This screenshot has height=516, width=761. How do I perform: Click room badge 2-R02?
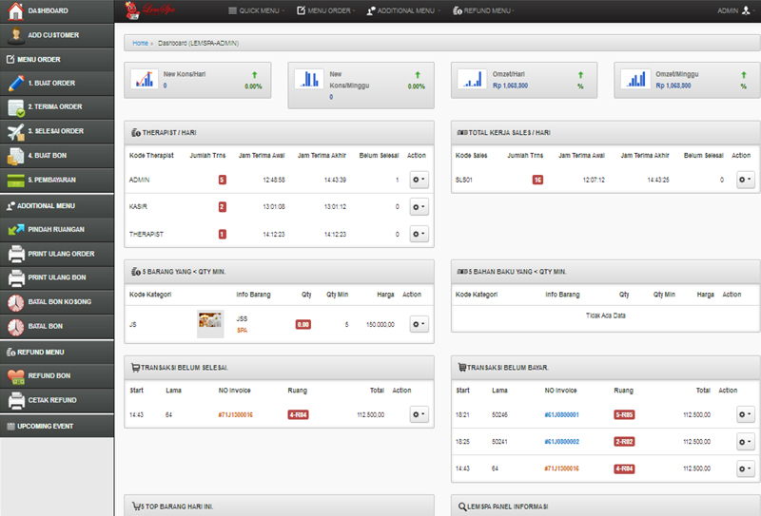[x=624, y=442]
